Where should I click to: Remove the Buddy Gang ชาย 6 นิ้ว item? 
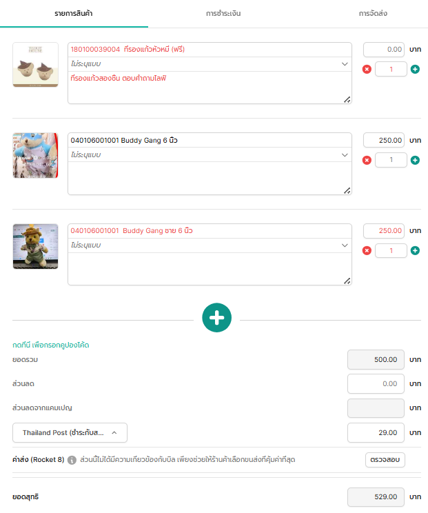click(367, 251)
